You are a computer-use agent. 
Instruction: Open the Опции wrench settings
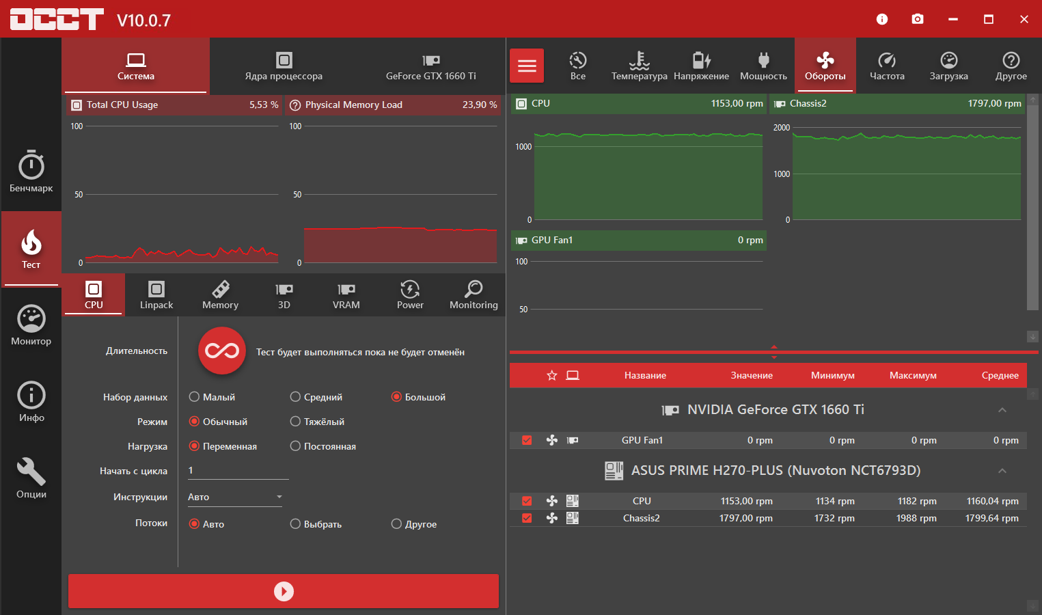(x=31, y=478)
